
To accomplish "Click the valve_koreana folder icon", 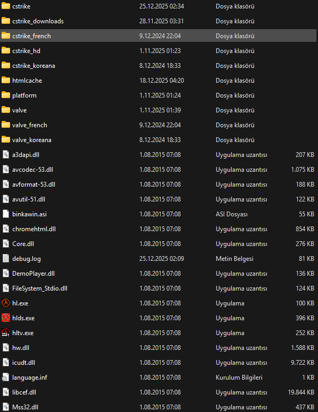I will (x=6, y=139).
